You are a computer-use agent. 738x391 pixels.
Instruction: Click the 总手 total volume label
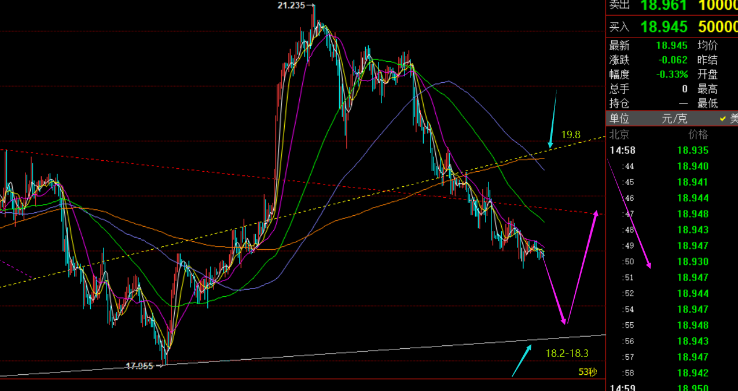(x=619, y=89)
